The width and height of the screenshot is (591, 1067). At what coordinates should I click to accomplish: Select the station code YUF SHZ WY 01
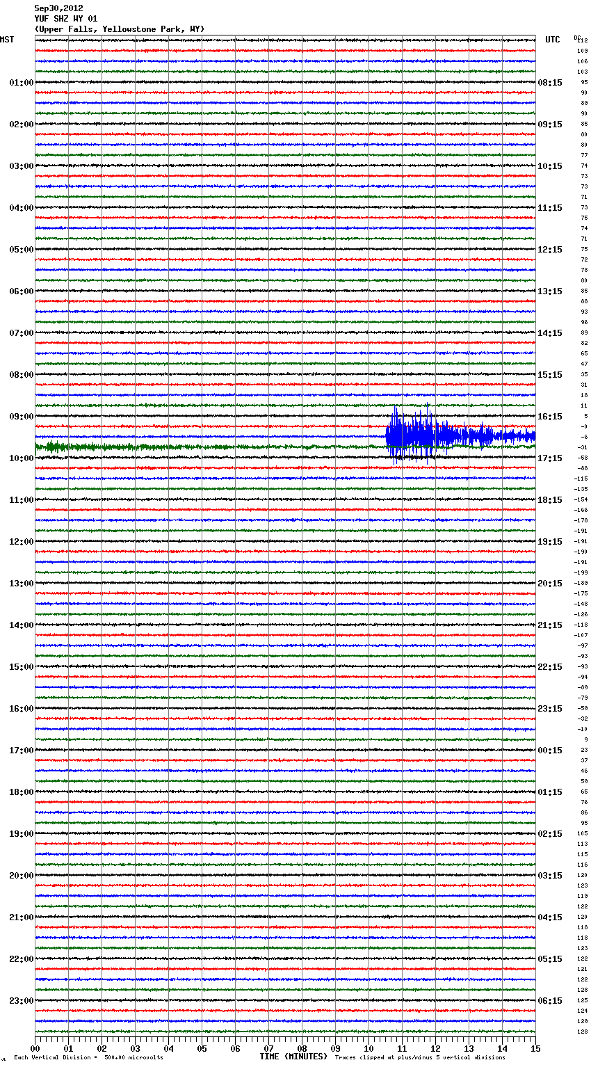[x=66, y=19]
